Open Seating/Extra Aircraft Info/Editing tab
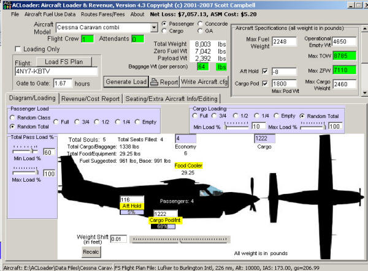The width and height of the screenshot is (368, 271). [x=171, y=98]
